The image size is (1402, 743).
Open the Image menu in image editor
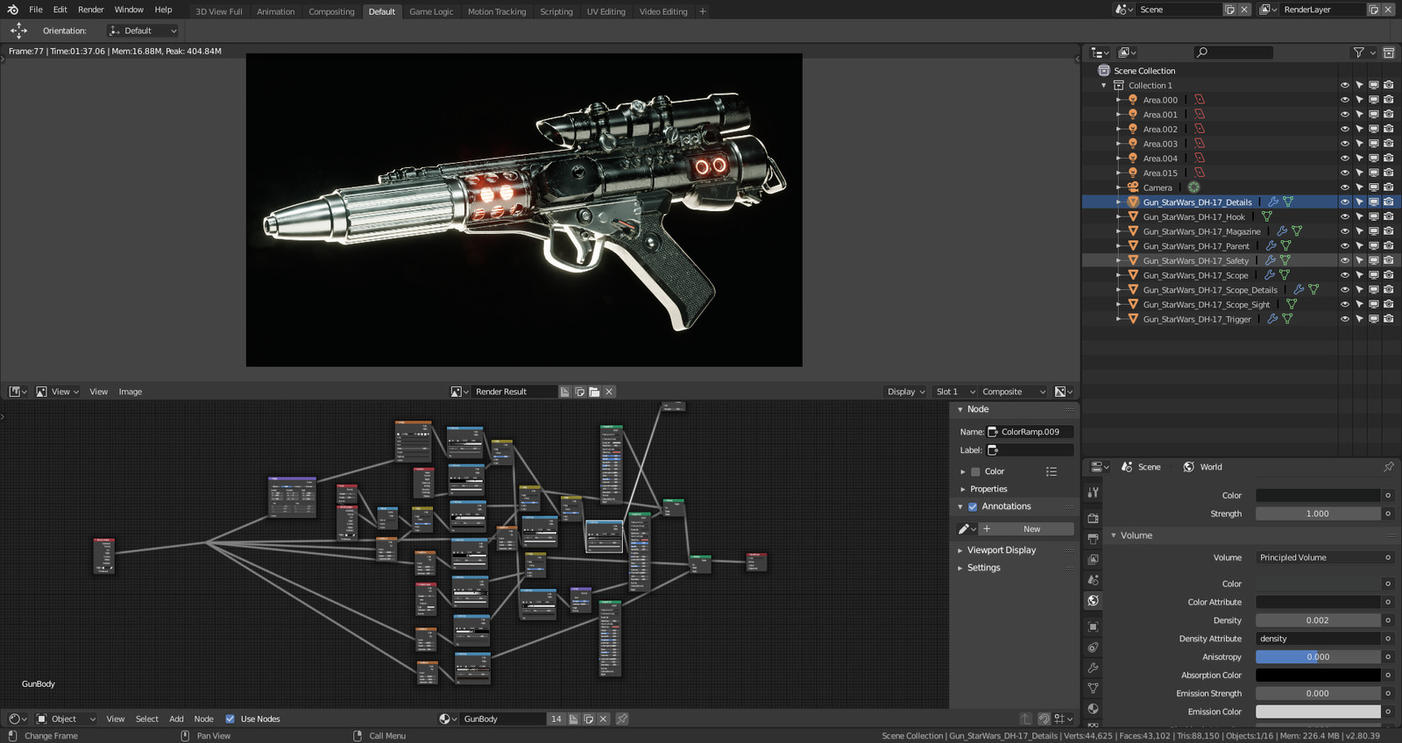click(130, 392)
